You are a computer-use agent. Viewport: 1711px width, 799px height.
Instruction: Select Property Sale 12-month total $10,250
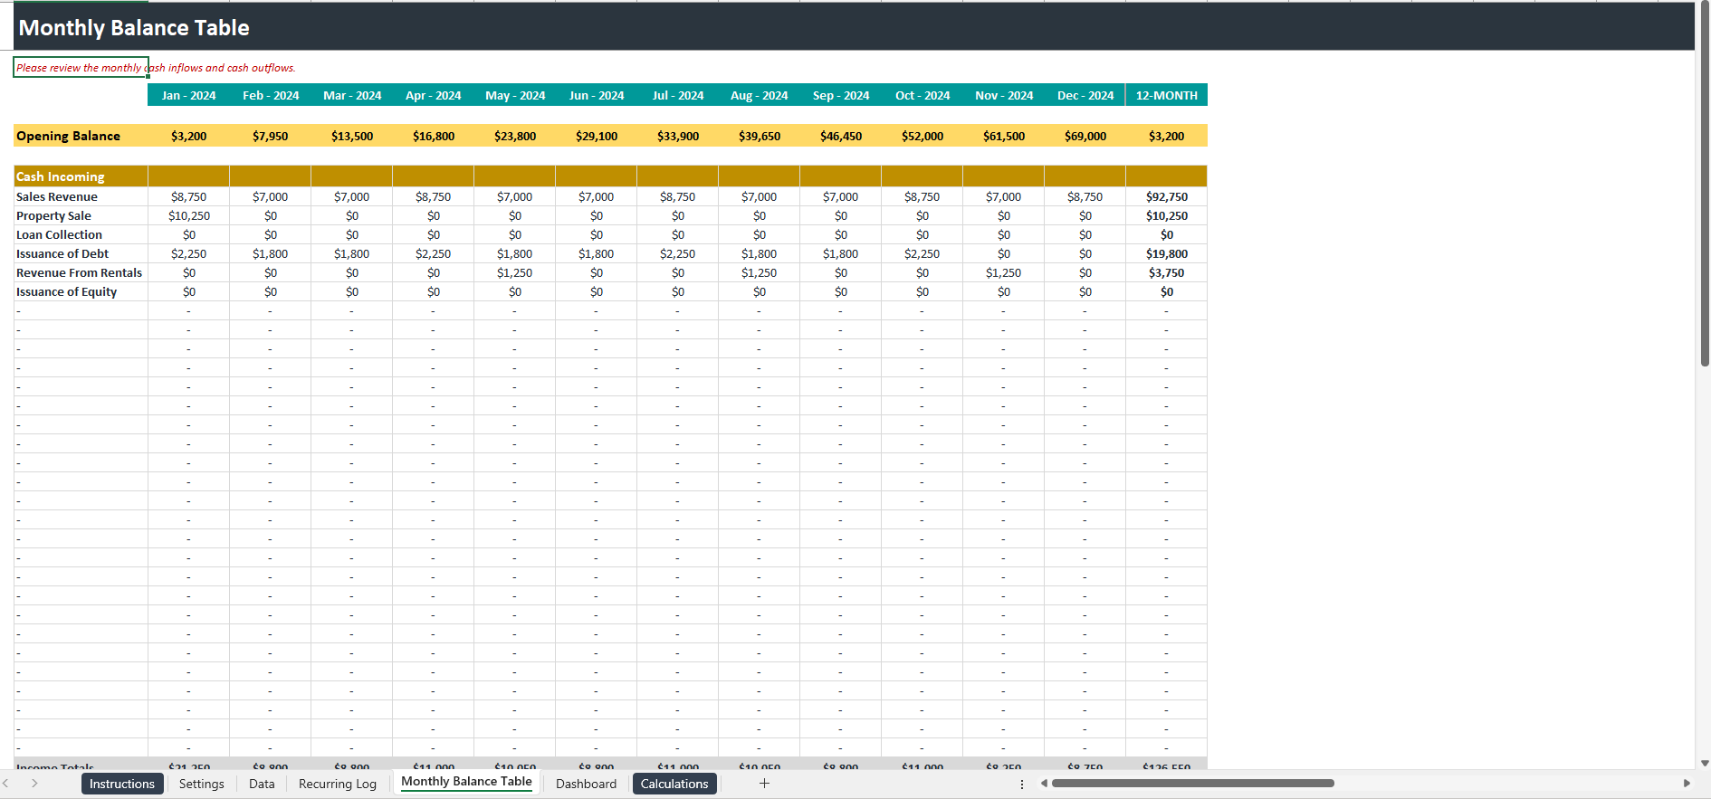click(1167, 215)
